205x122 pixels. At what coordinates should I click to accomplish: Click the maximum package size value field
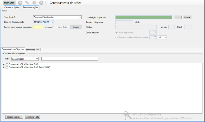[x=153, y=37]
